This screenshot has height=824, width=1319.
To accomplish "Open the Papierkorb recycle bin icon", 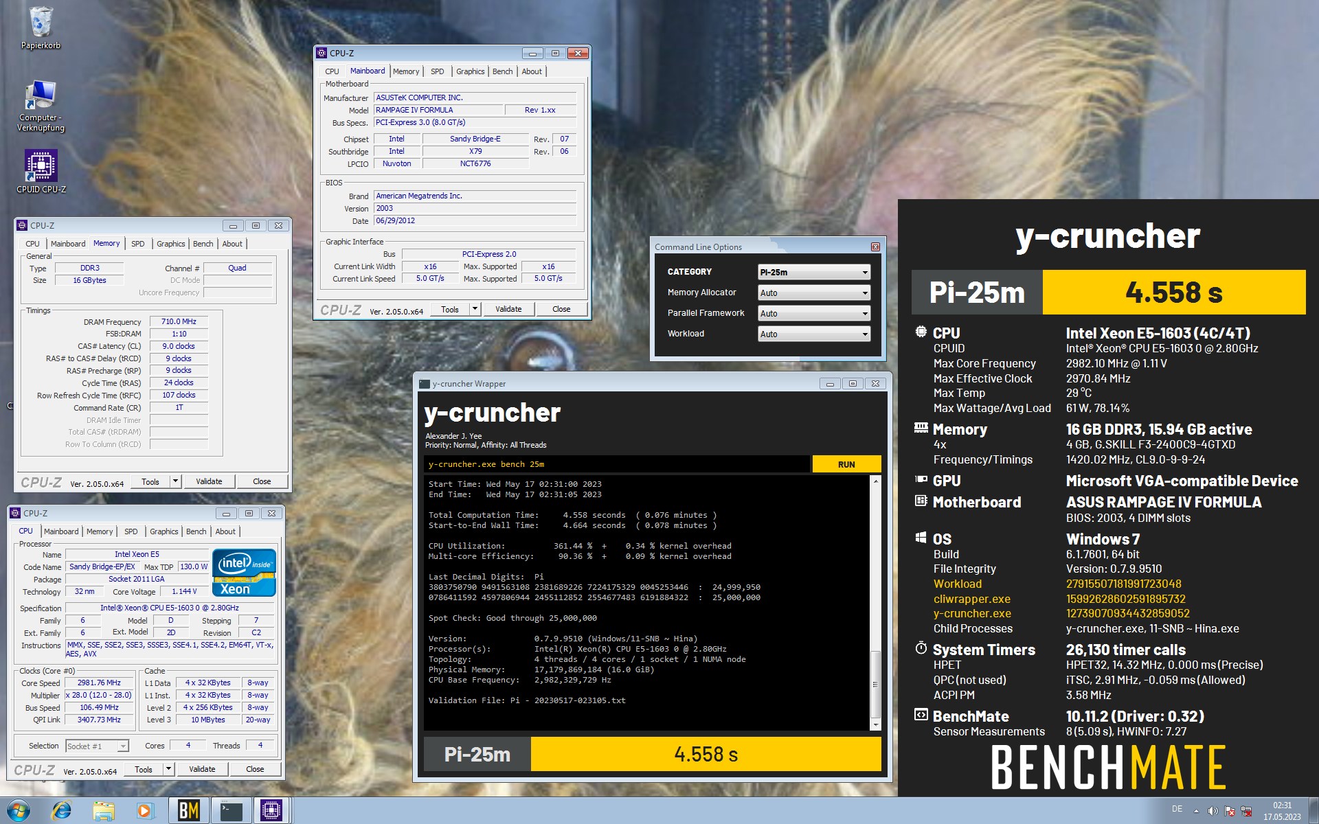I will click(41, 27).
